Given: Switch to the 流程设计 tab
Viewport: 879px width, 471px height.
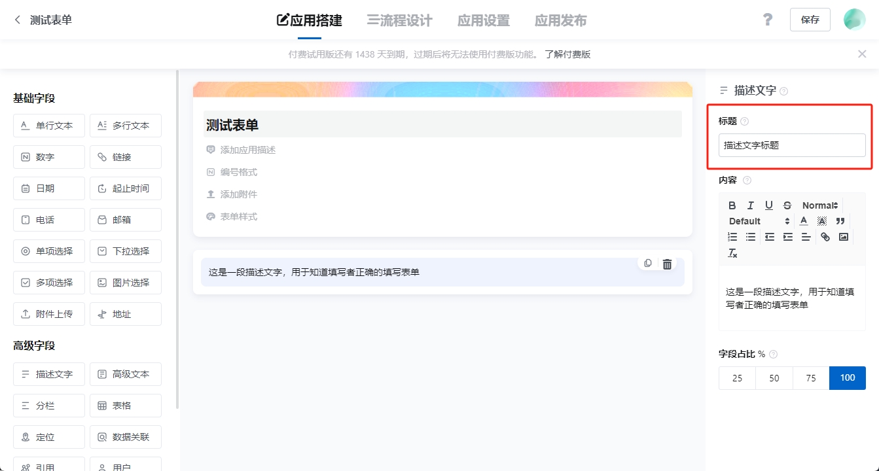Looking at the screenshot, I should (x=400, y=20).
